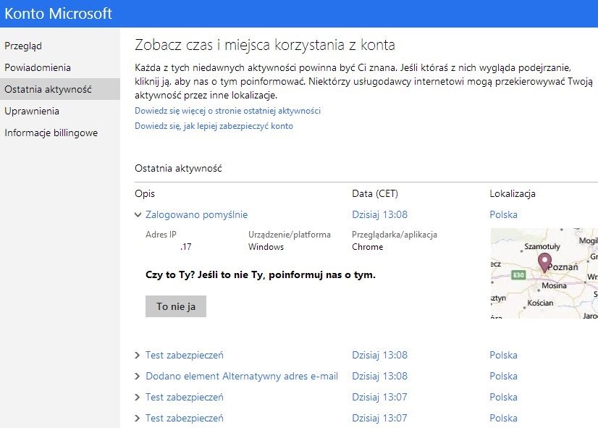Viewport: 598px width, 428px height.
Task: Open the first Test zabezpieczeń 13:08 link
Action: 185,355
